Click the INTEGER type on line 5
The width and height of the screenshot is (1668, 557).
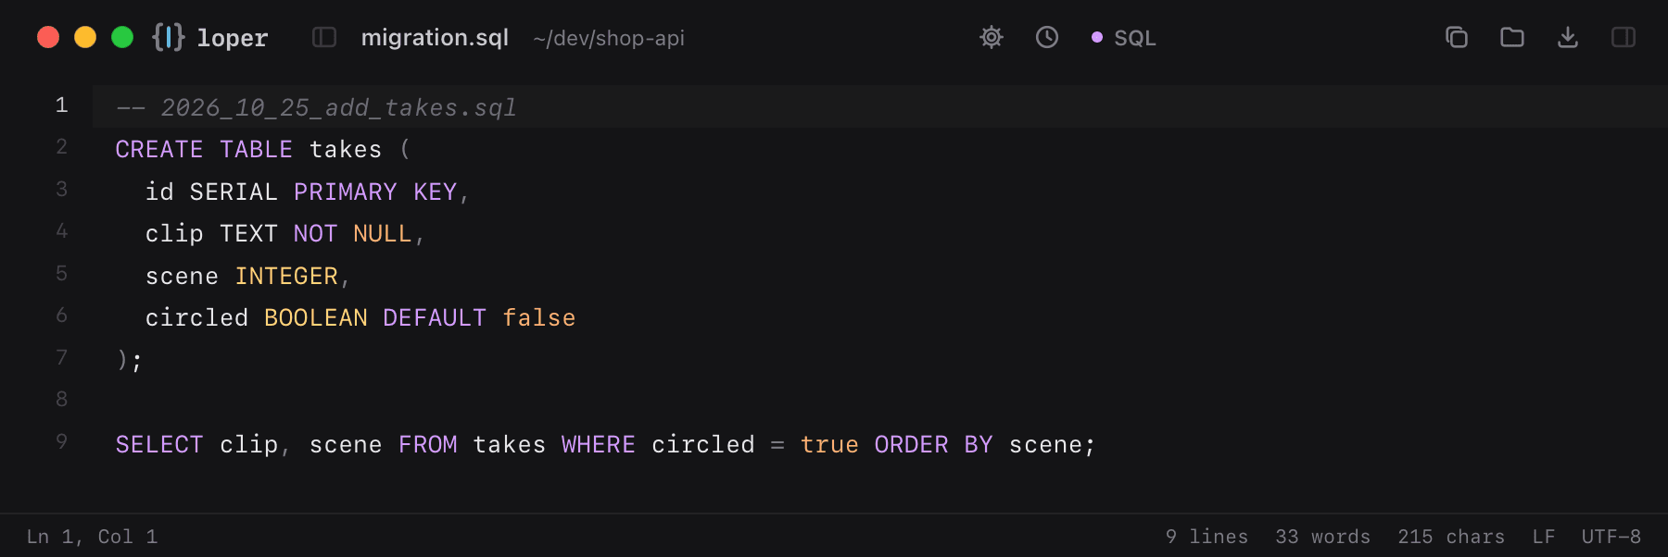point(286,276)
